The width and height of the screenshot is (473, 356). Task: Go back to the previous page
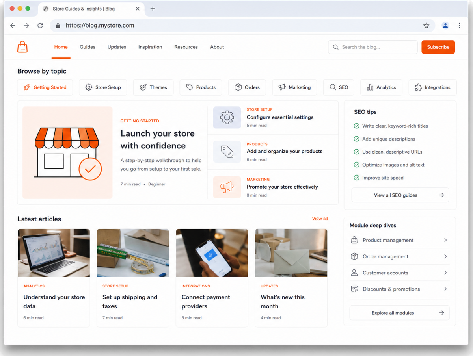13,26
